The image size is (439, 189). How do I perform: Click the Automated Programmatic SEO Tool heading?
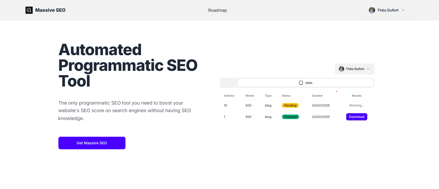128,65
